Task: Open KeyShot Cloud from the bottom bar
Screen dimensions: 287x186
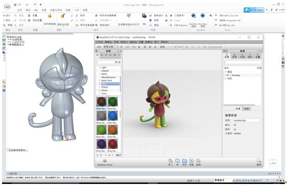Action: click(105, 162)
